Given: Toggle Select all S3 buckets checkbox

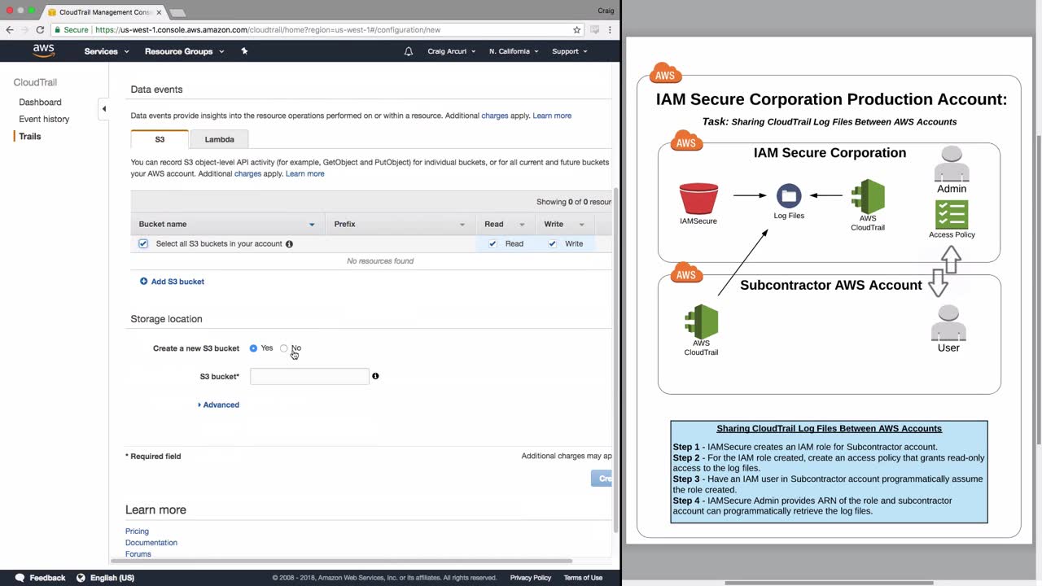Looking at the screenshot, I should pyautogui.click(x=143, y=243).
